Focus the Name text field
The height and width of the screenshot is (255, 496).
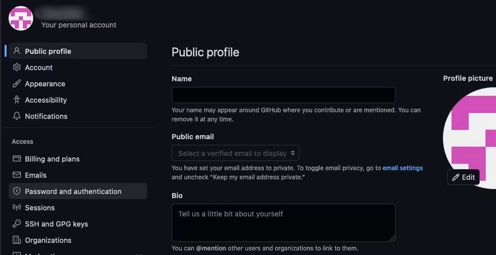(x=283, y=95)
